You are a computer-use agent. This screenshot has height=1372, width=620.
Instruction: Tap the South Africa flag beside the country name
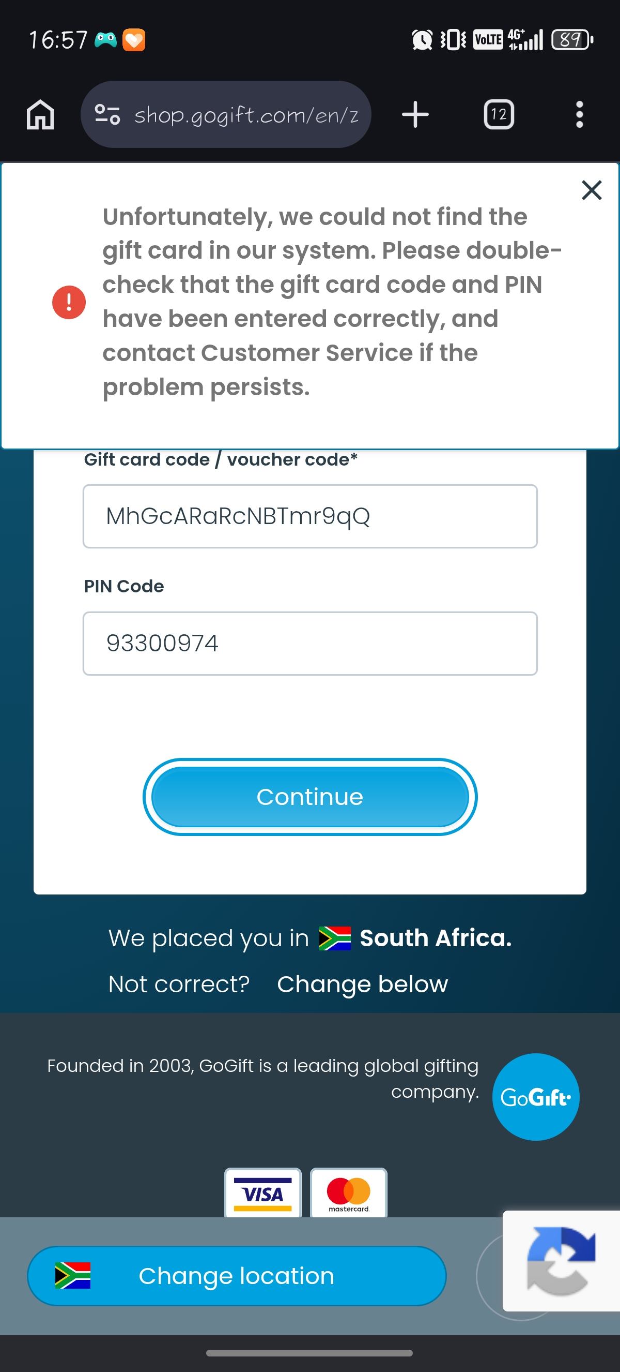(x=334, y=938)
